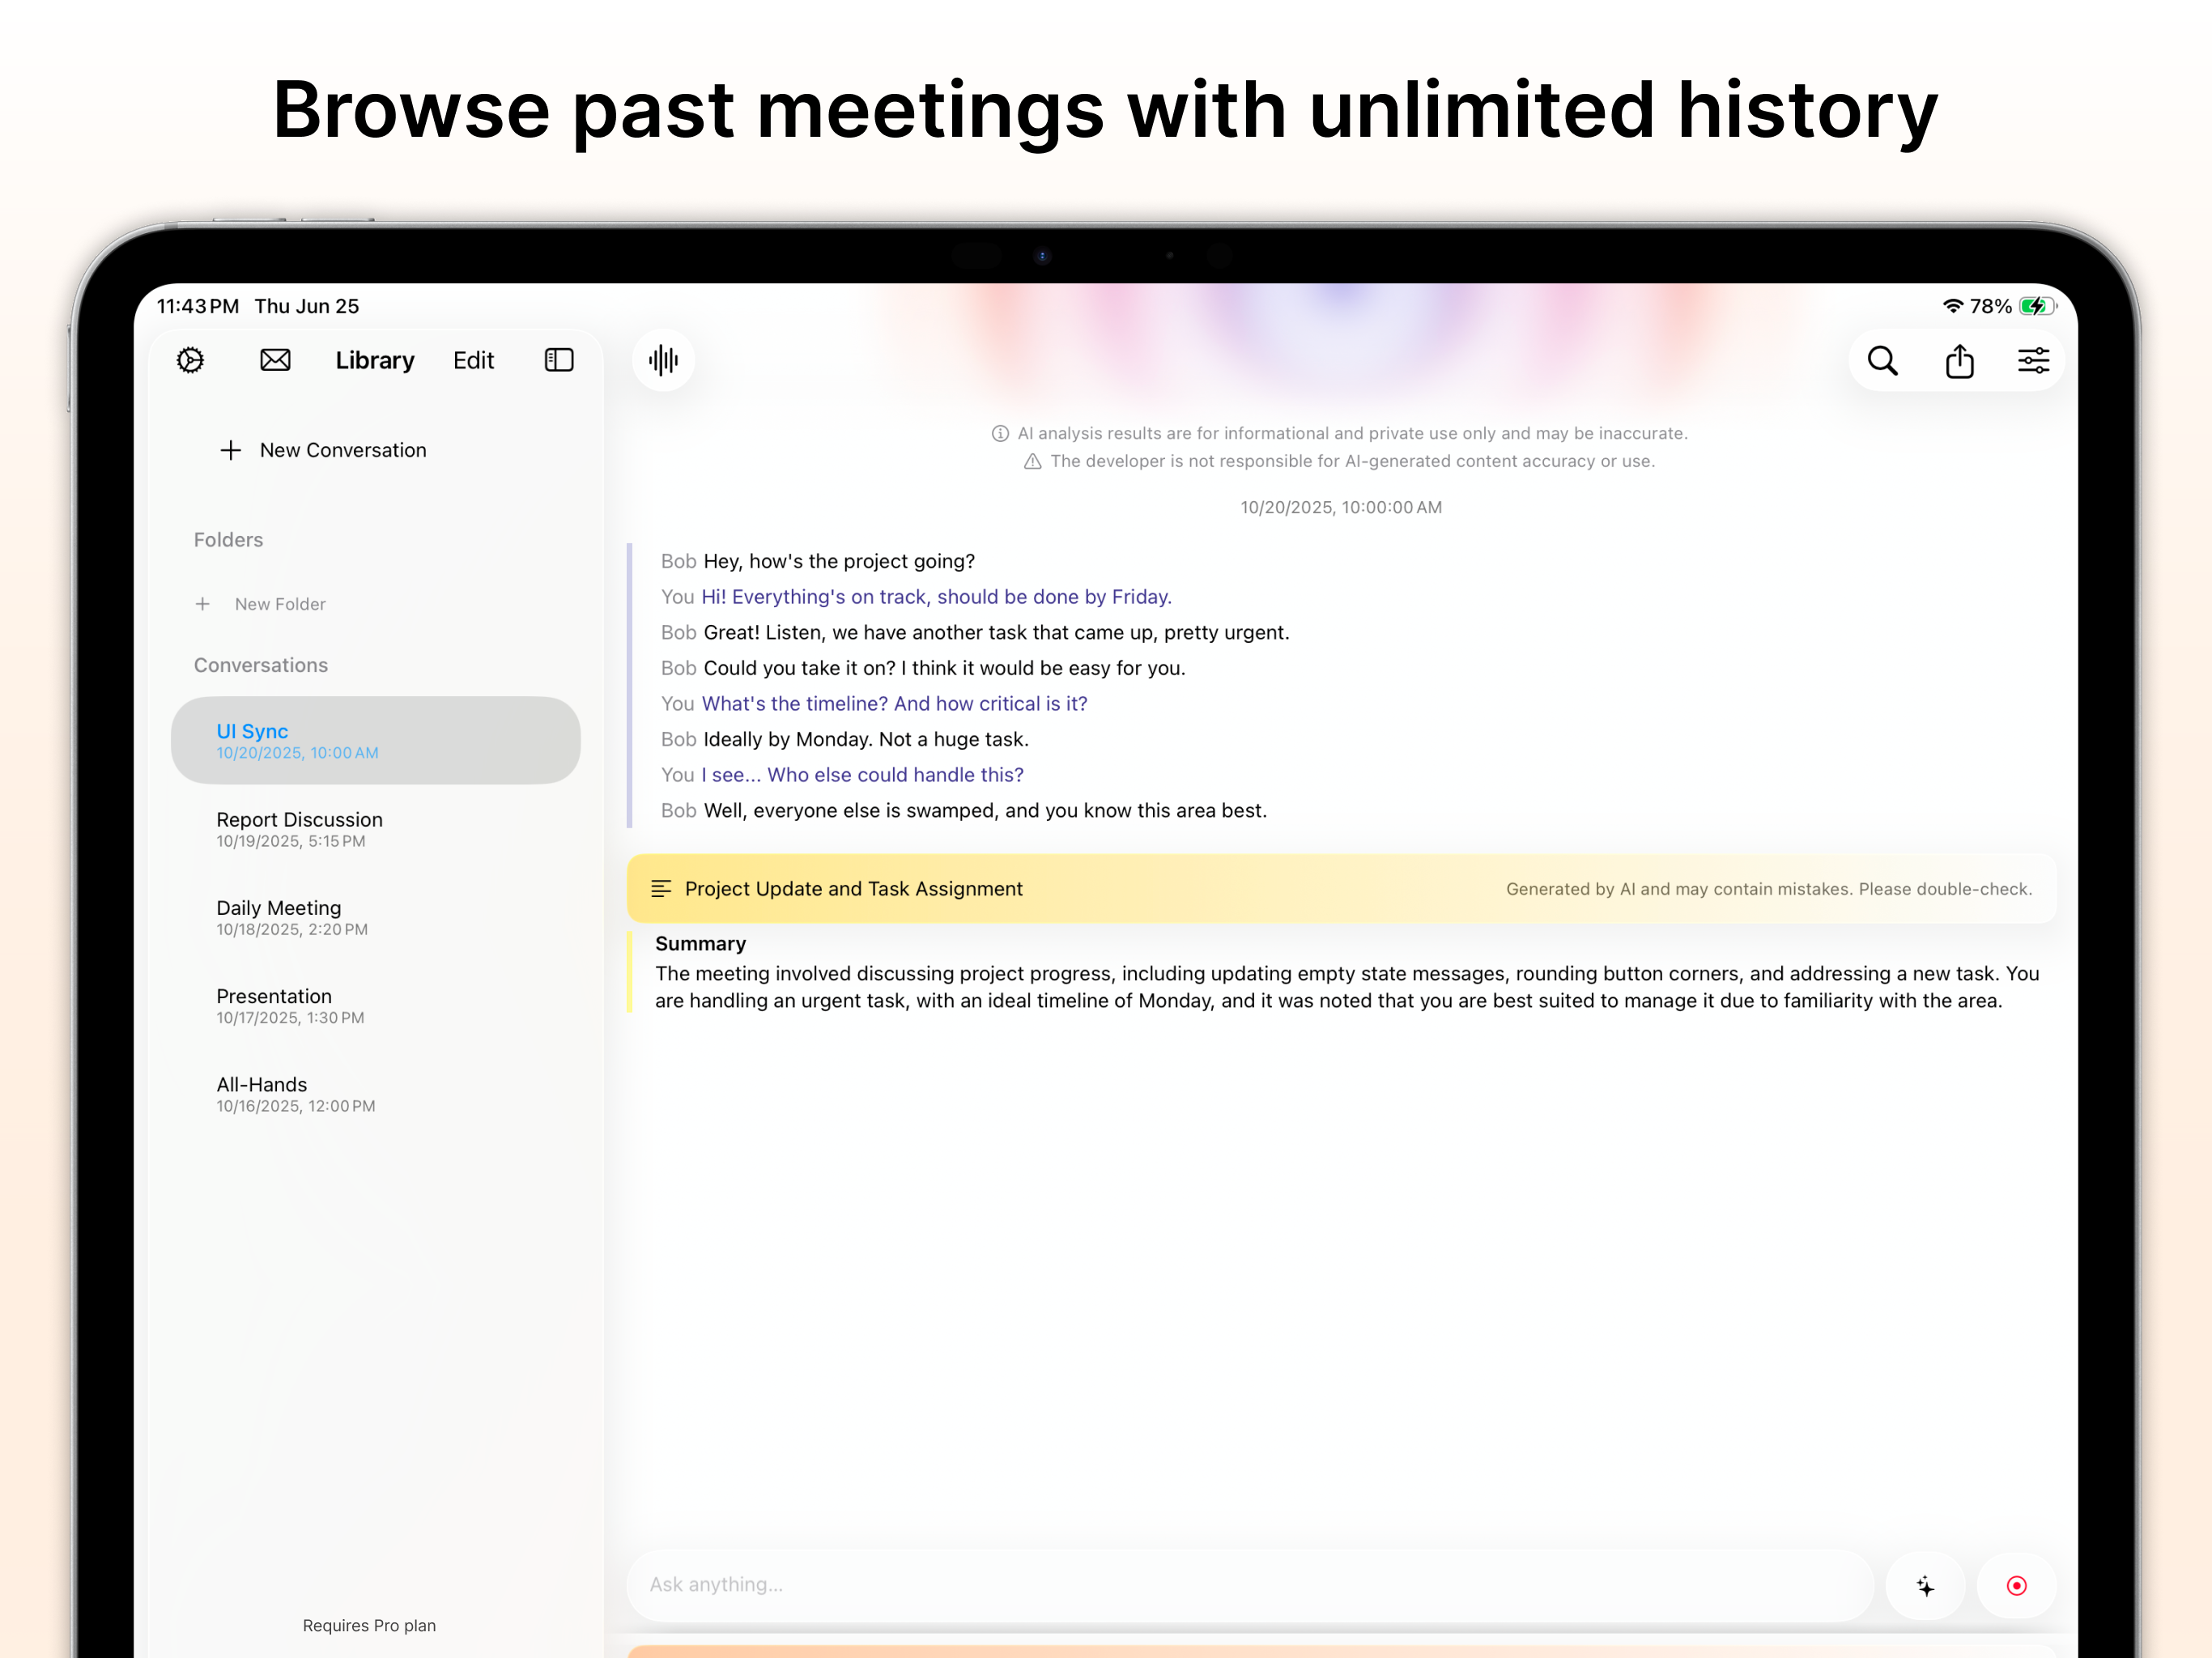Open the Daily Meeting conversation
This screenshot has height=1658, width=2212.
(376, 917)
